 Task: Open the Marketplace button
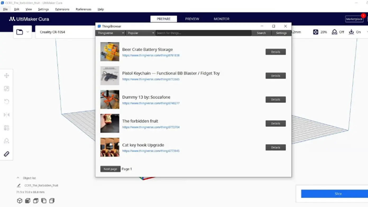[354, 19]
